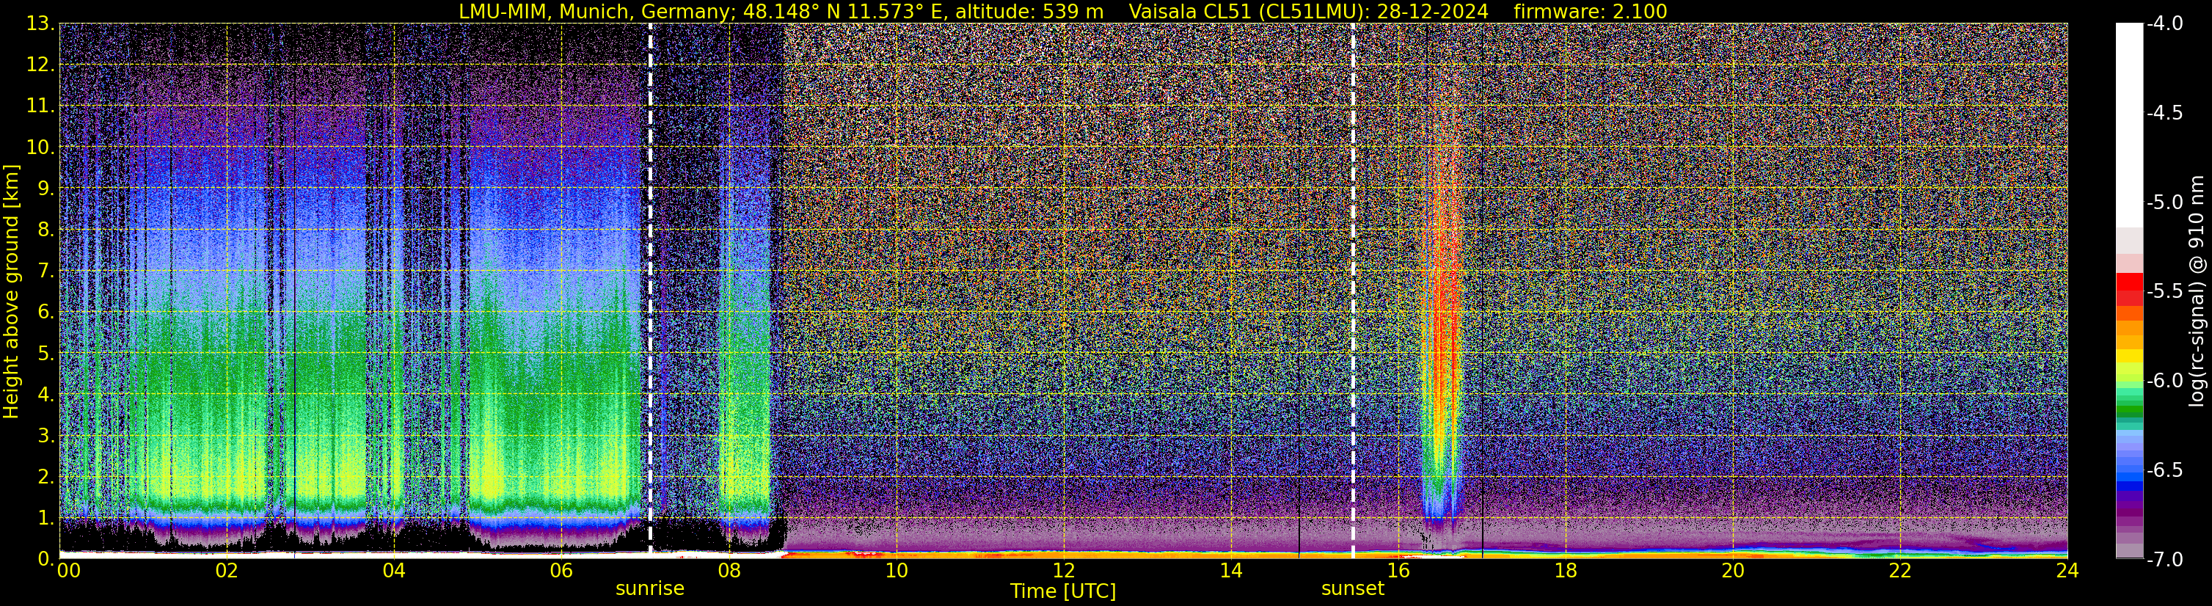Screen dimensions: 2212x606
Task: Click the '08' time axis tick label
Action: 729,571
